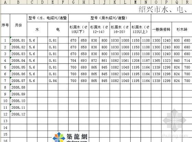Click the 693 value in row 2008.04

[x=84, y=60]
